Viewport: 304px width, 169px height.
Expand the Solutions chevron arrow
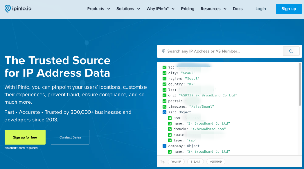(x=138, y=9)
